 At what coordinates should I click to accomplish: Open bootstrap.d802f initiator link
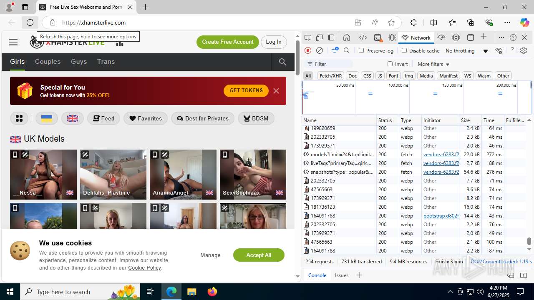pyautogui.click(x=441, y=216)
